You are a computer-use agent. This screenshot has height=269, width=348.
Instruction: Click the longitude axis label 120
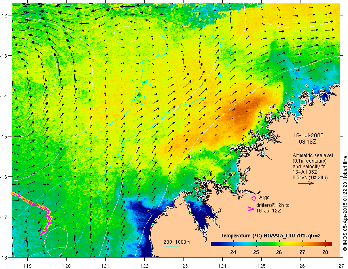tap(66, 266)
